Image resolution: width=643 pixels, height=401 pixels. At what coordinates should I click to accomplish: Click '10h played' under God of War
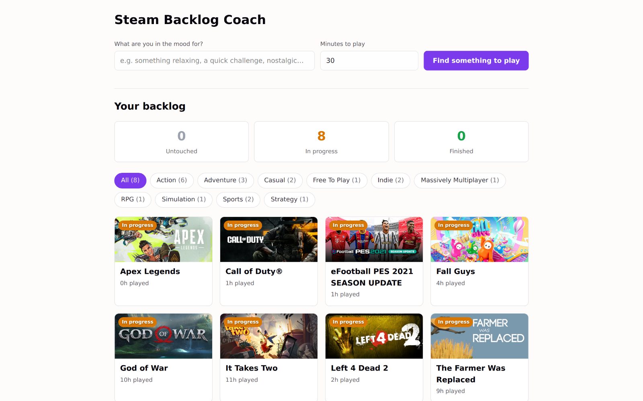click(136, 380)
